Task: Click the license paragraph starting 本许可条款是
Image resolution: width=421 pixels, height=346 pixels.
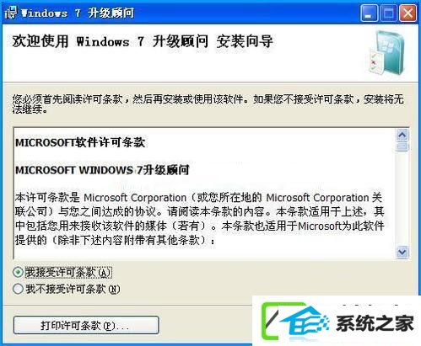Action: [199, 219]
